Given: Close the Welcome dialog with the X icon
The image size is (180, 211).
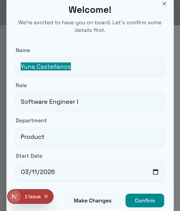Looking at the screenshot, I should pyautogui.click(x=164, y=4).
